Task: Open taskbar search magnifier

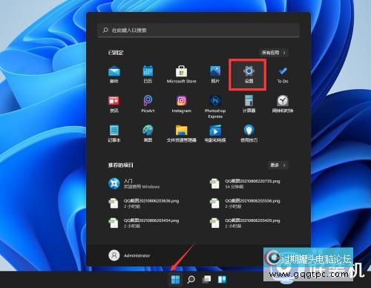Action: point(191,280)
